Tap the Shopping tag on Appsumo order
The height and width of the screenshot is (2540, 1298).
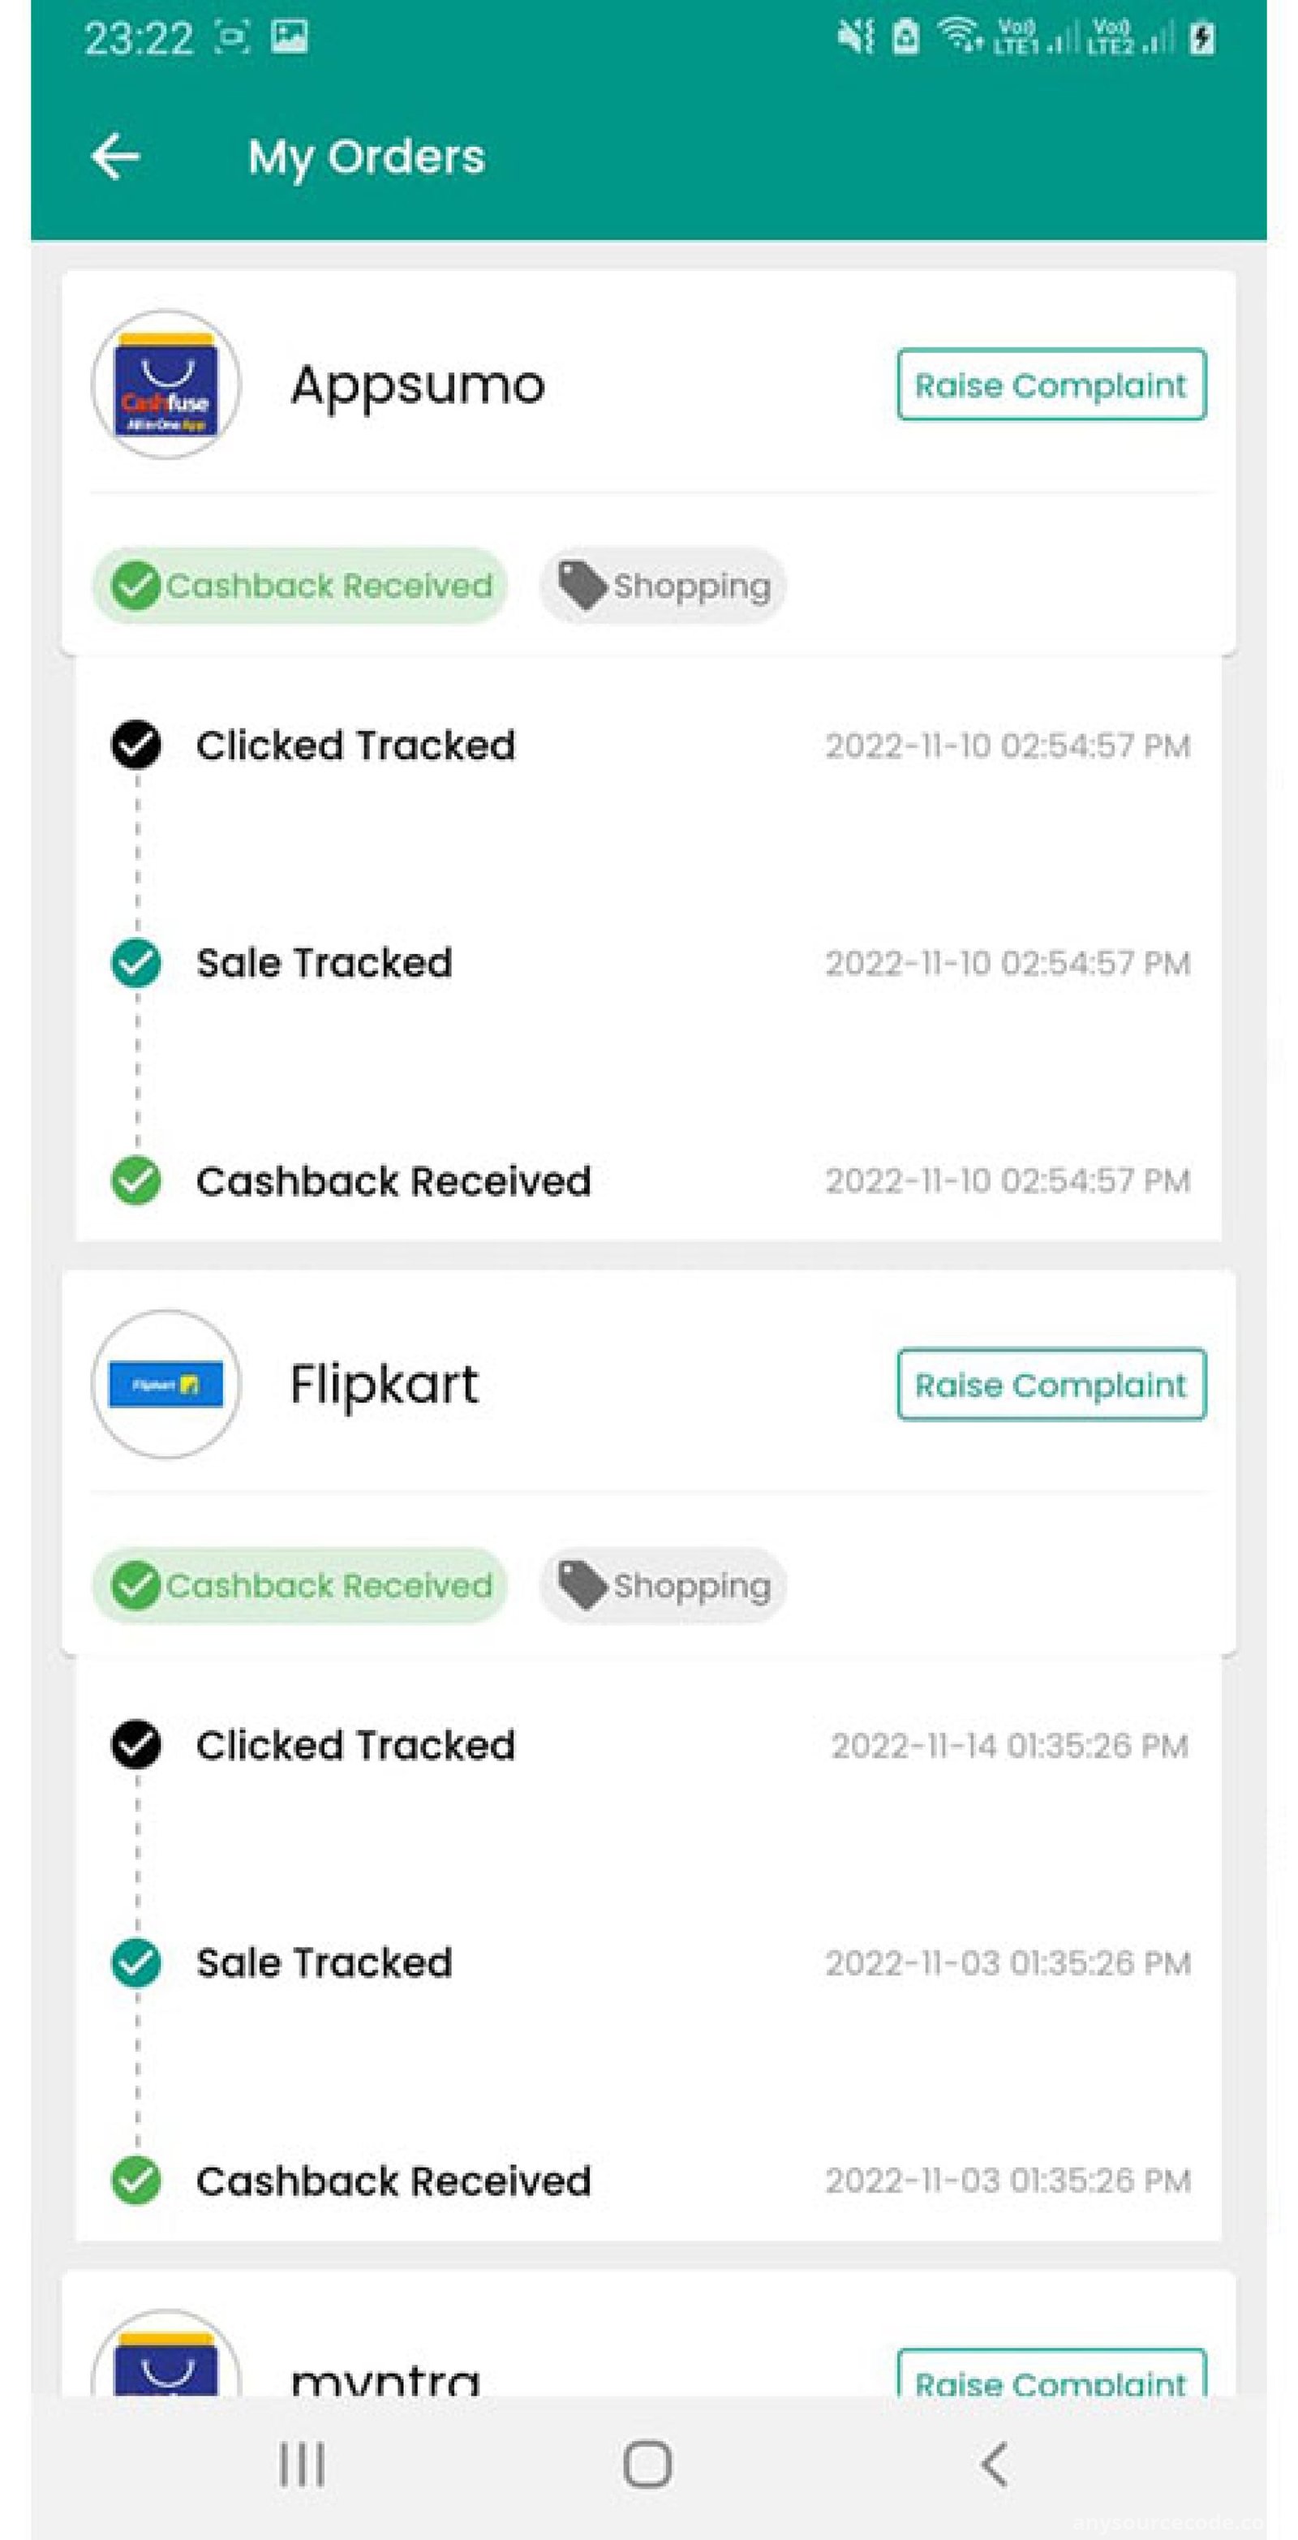(663, 586)
